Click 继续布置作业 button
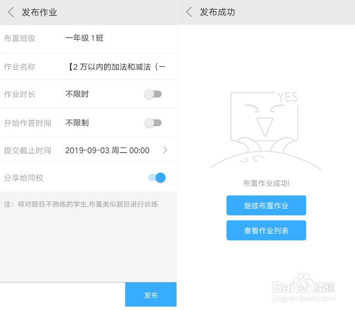The height and width of the screenshot is (311, 355). click(x=266, y=205)
